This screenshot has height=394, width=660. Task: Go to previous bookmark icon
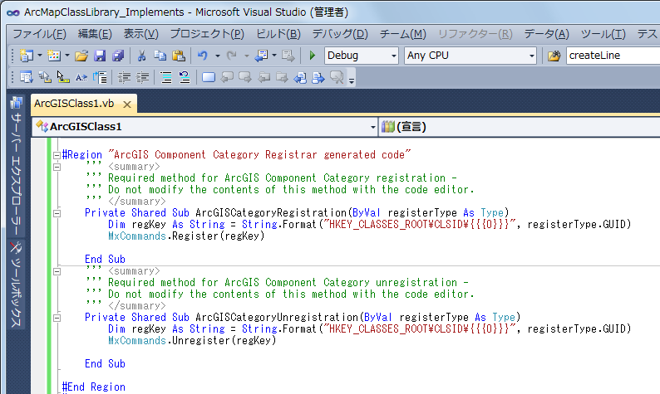[x=227, y=77]
